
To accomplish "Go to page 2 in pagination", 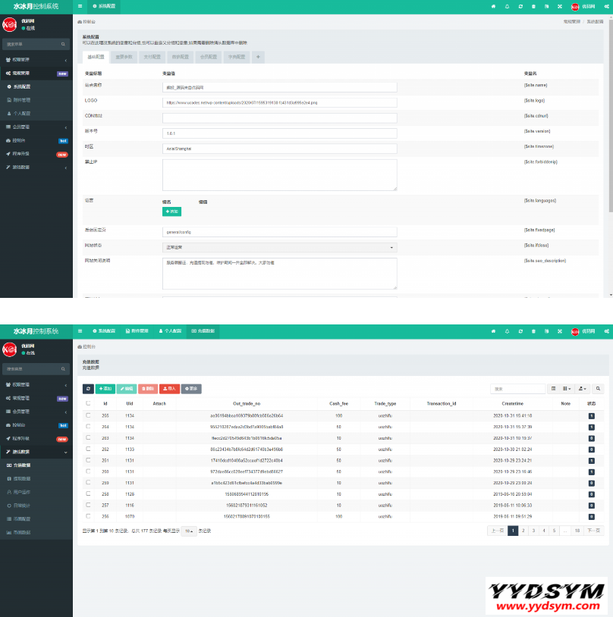I will 523,531.
